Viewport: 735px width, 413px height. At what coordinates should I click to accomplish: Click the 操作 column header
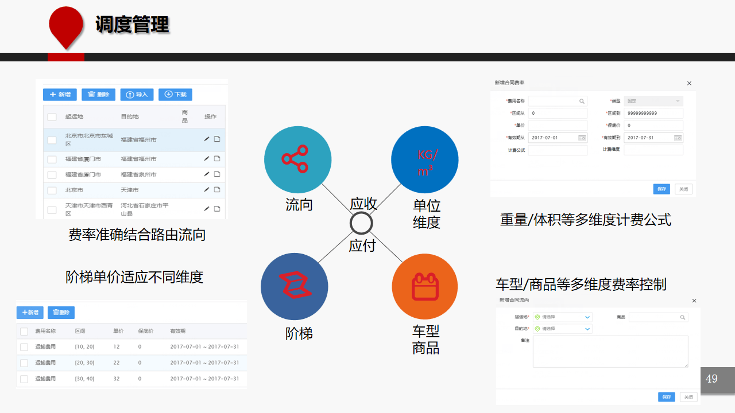211,116
